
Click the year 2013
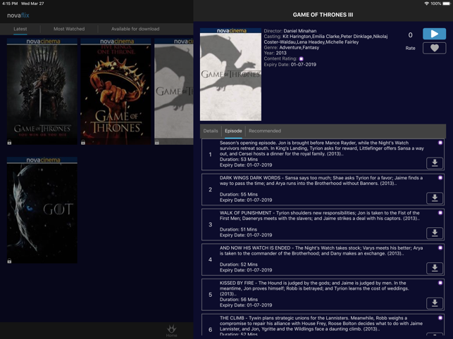pos(281,53)
